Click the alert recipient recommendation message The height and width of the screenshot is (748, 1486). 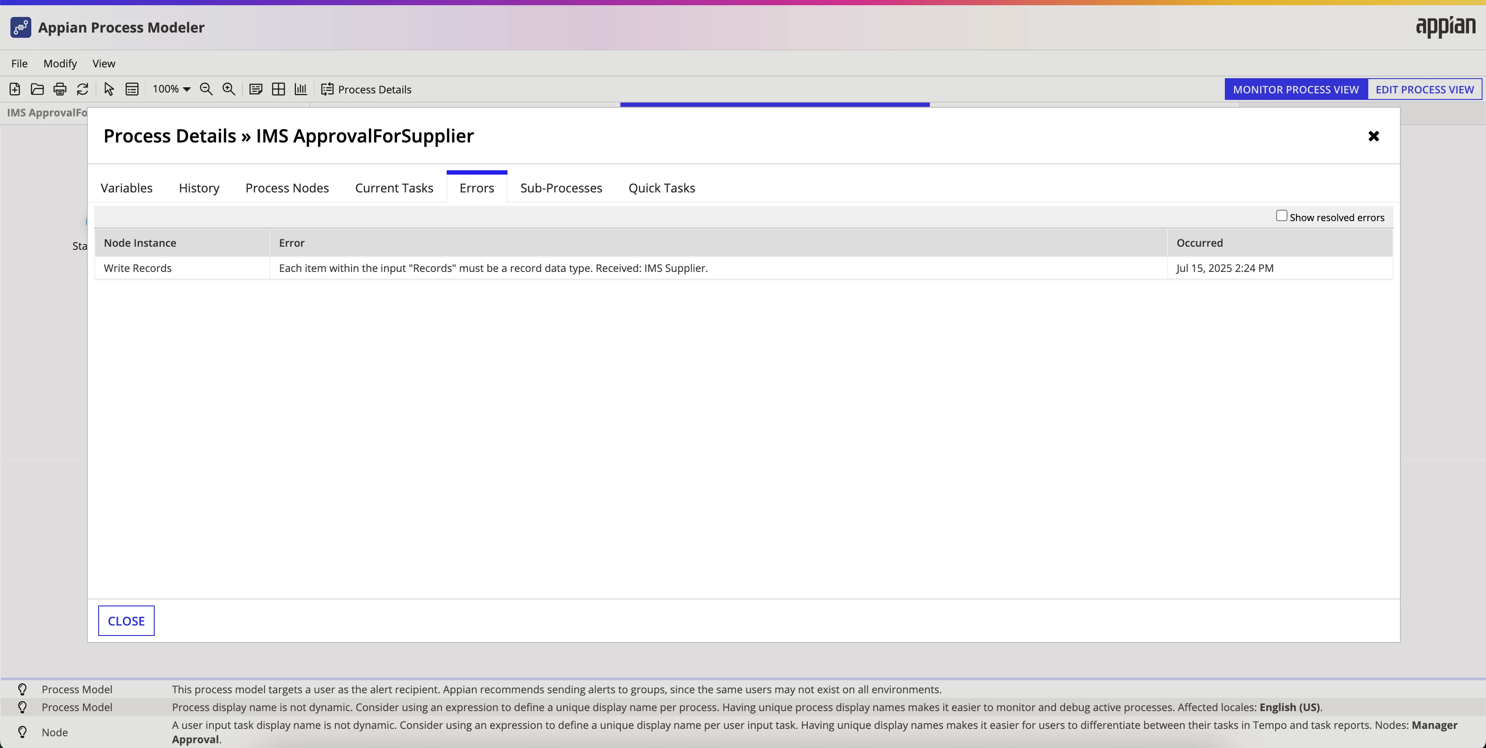tap(557, 689)
